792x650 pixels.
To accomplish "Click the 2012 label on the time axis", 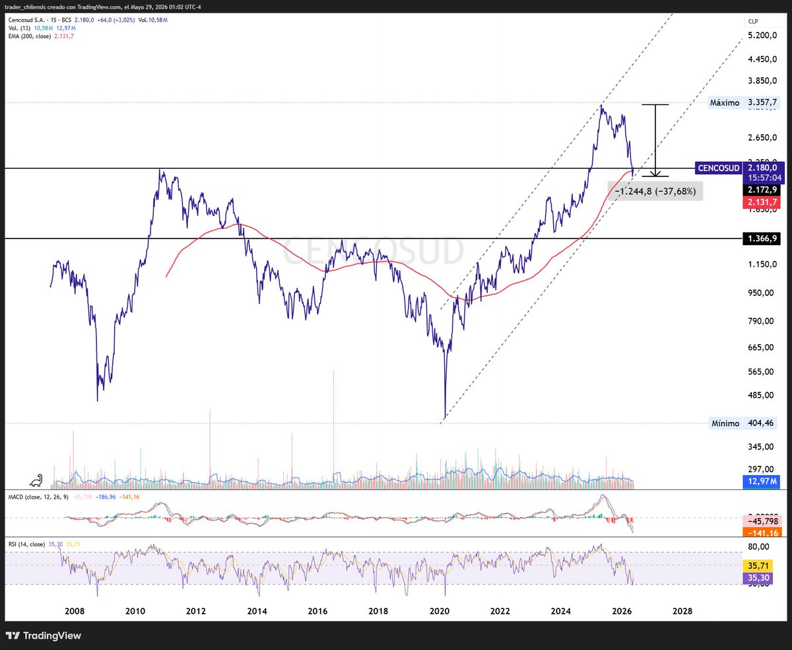I will [x=197, y=611].
